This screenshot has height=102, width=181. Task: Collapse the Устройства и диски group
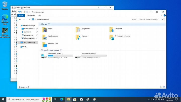40,50
